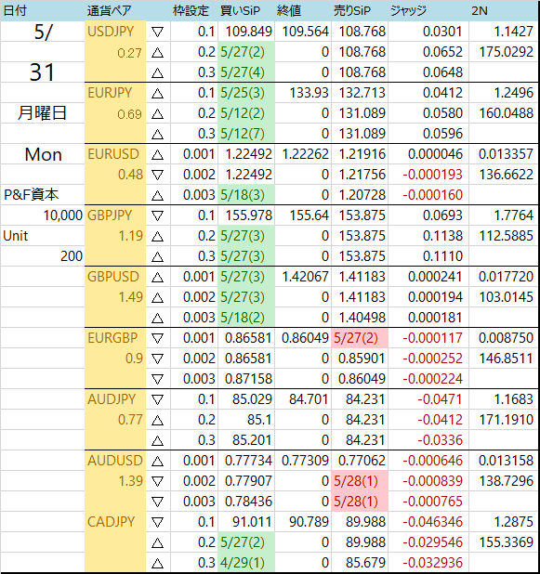Click the up triangle in CADJPY 0.3 row
540x574 pixels.
click(157, 563)
